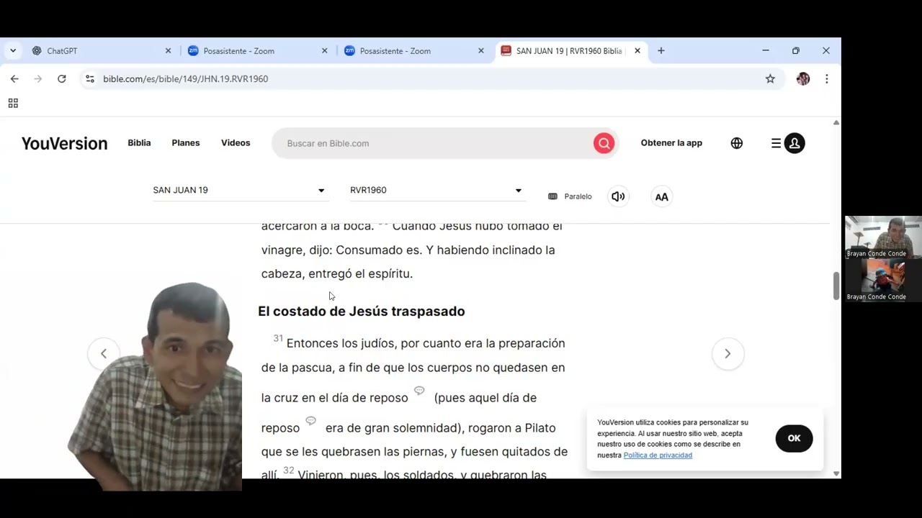The image size is (922, 518).
Task: Go back to the previous page
Action: (14, 78)
